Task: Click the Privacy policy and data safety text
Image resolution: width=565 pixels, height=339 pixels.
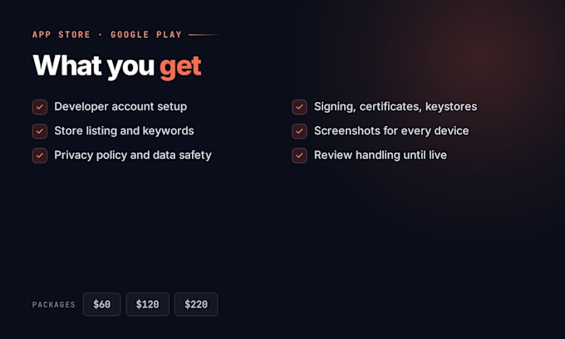Action: click(133, 155)
